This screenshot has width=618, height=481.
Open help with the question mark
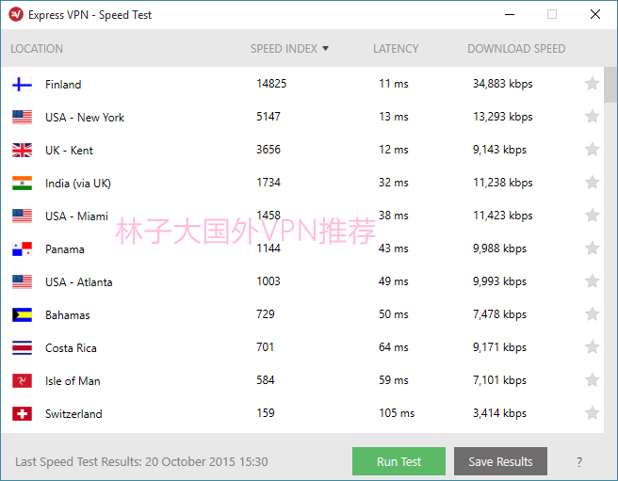click(x=579, y=461)
